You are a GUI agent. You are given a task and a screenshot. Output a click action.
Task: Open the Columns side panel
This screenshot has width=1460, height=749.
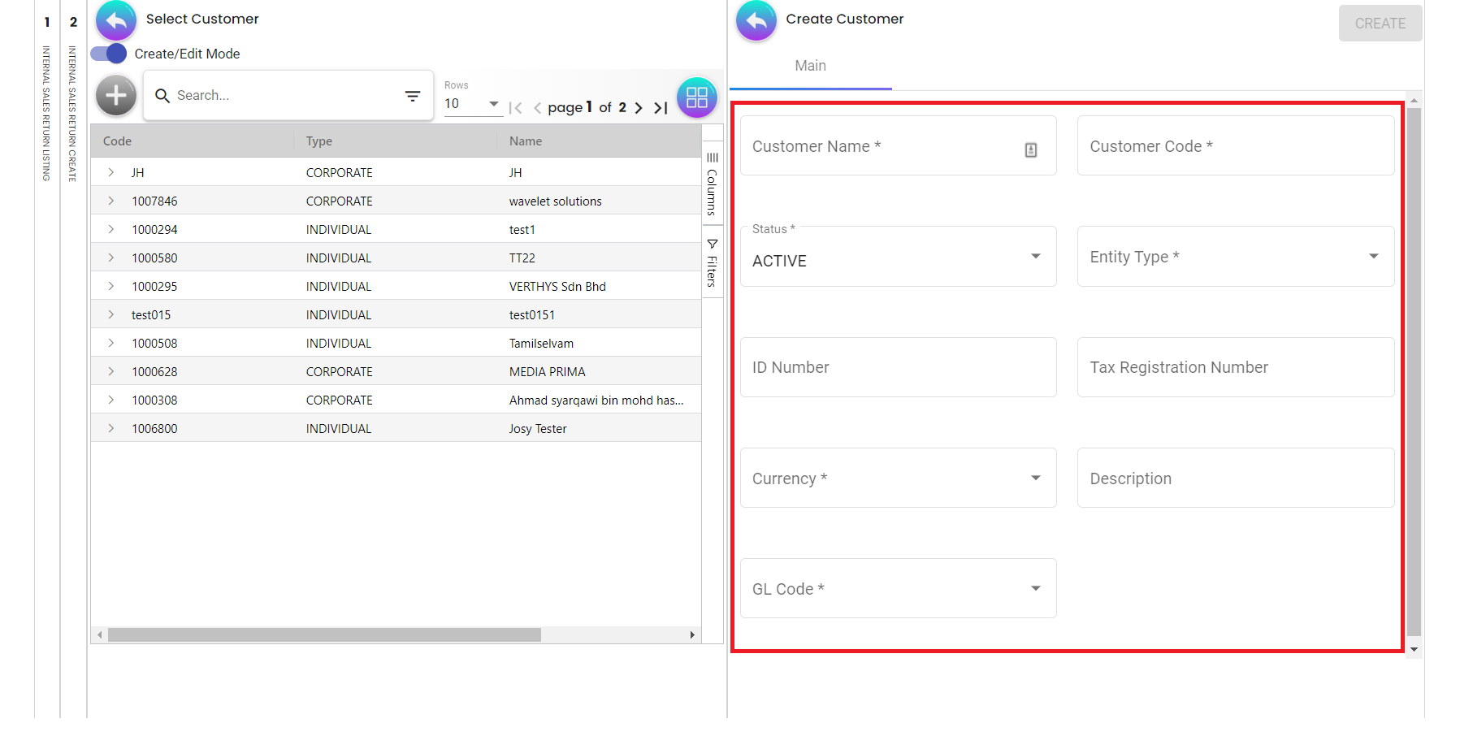coord(713,184)
